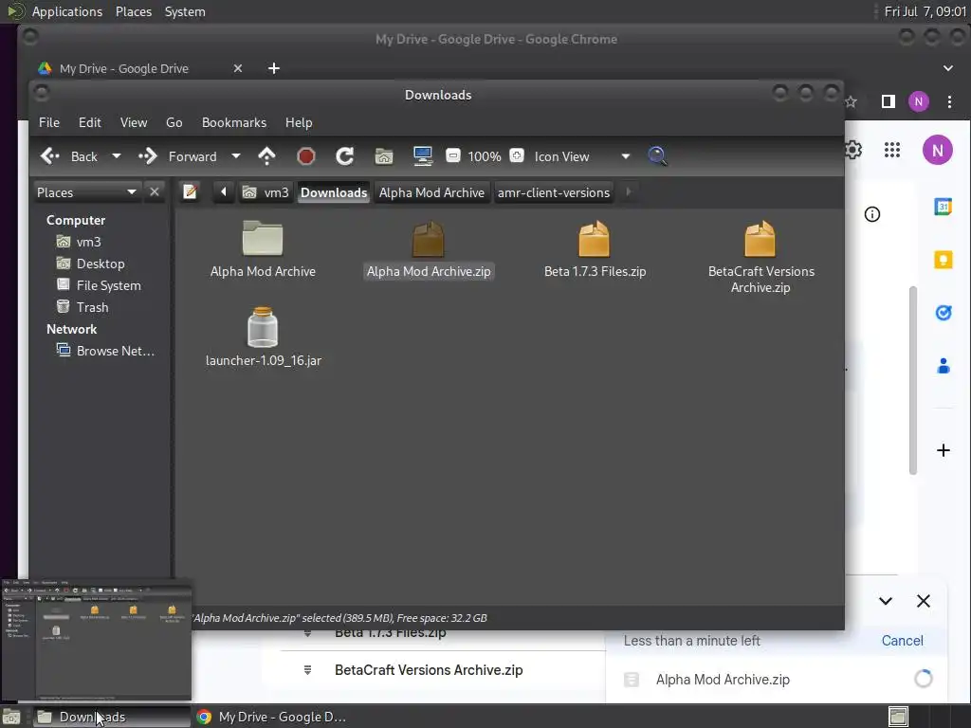Viewport: 971px width, 728px height.
Task: Jump to amr-client-versions path segment
Action: [554, 192]
